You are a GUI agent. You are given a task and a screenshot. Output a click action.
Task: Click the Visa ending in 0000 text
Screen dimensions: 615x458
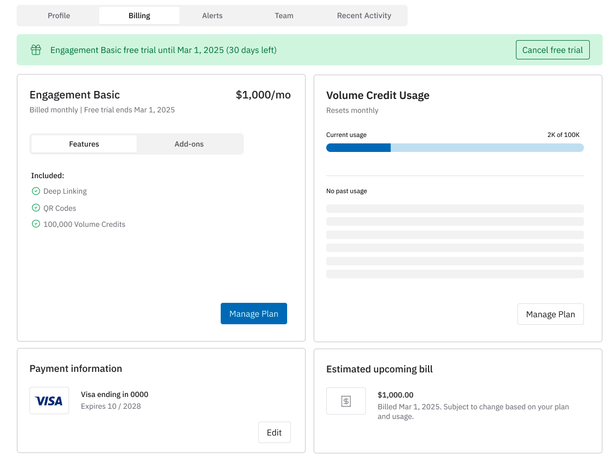click(x=115, y=394)
